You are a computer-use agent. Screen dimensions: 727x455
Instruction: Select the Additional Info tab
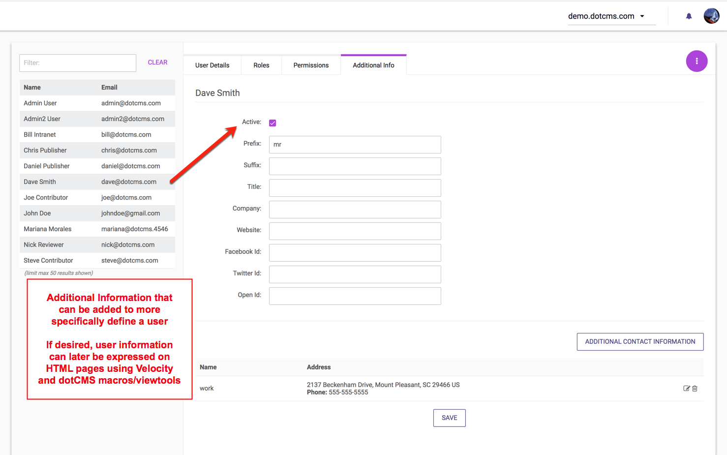pyautogui.click(x=373, y=65)
